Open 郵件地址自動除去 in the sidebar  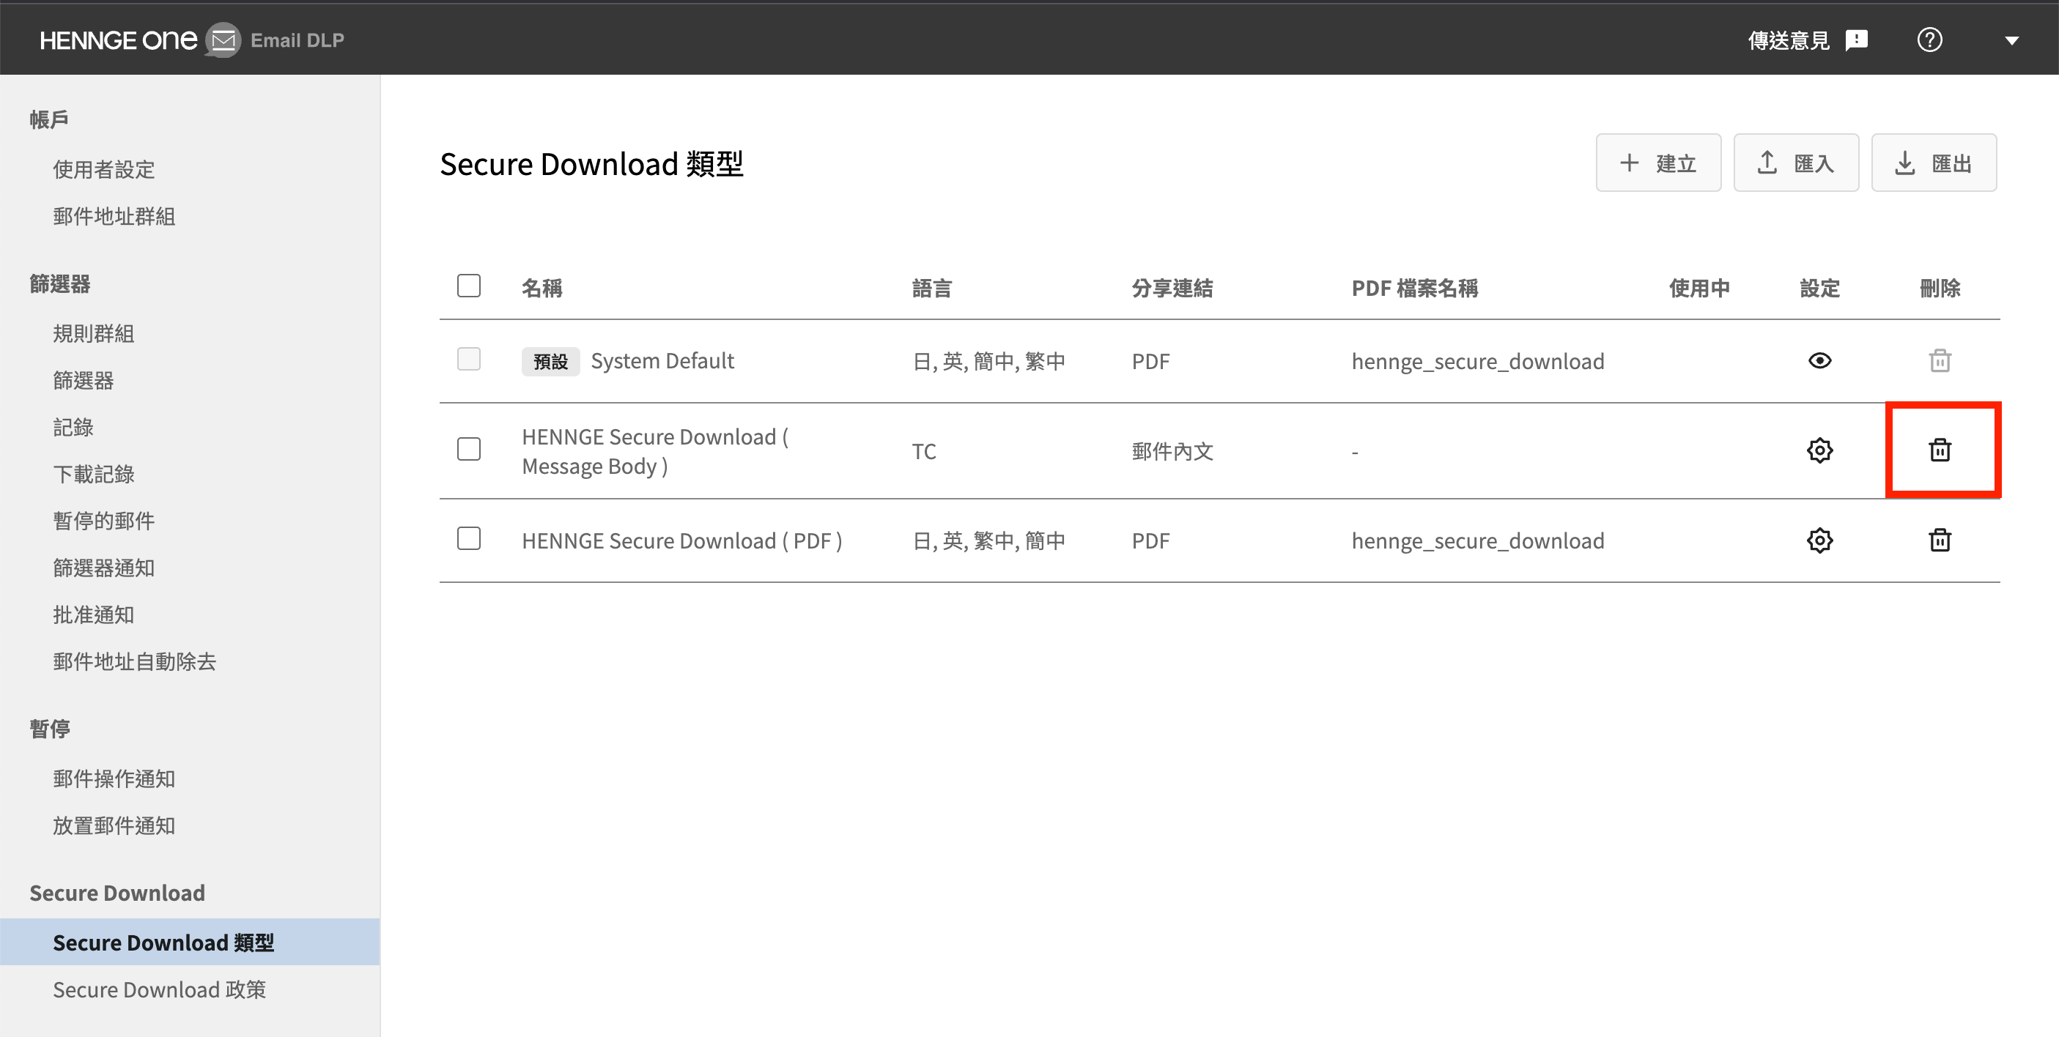coord(134,661)
